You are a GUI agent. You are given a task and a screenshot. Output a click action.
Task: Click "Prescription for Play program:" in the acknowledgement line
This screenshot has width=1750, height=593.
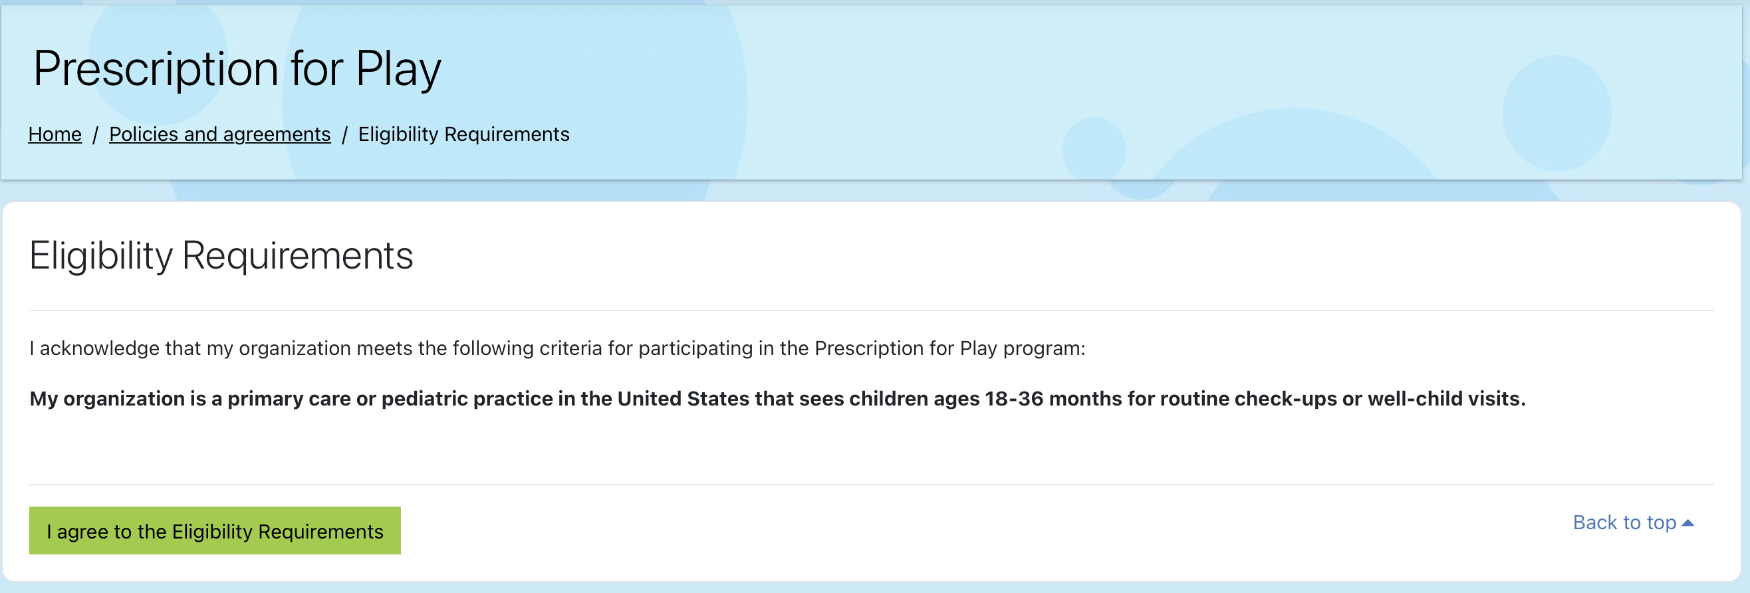tap(949, 348)
